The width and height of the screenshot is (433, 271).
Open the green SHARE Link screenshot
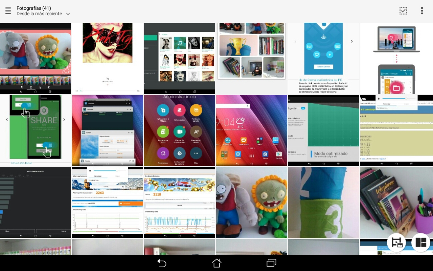36,130
